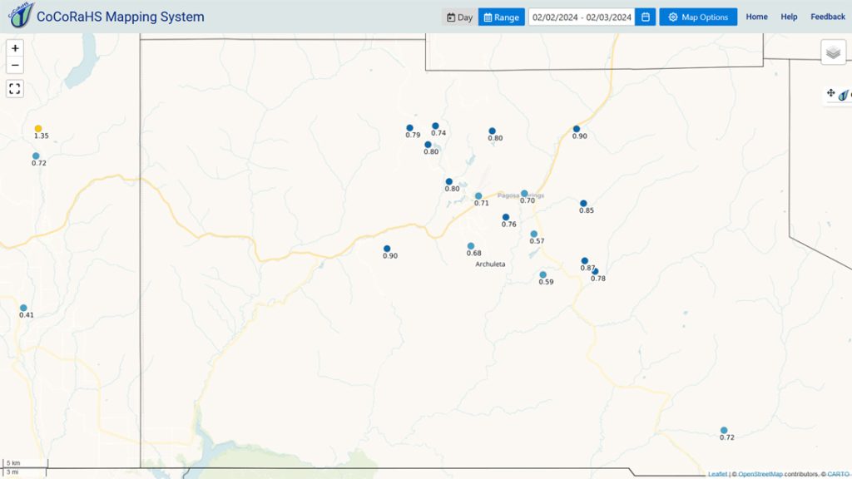Select the 0.85 station marker

[583, 204]
